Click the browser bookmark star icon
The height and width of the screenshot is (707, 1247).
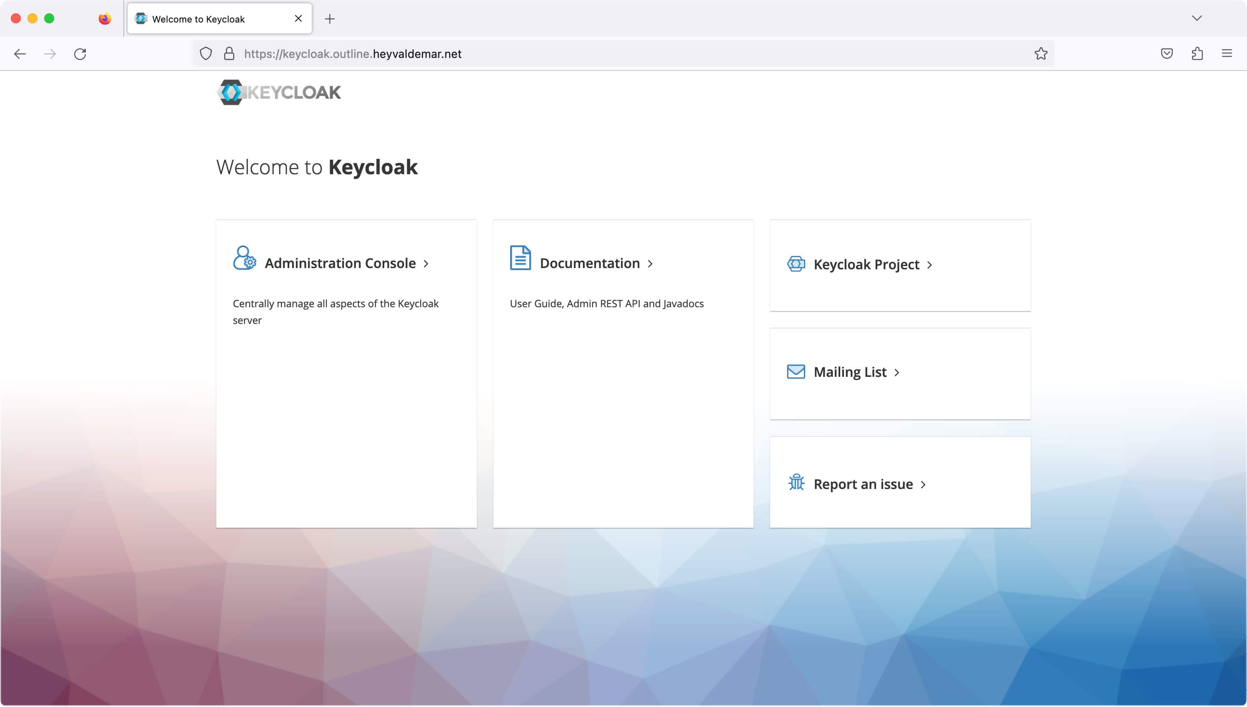(1041, 53)
